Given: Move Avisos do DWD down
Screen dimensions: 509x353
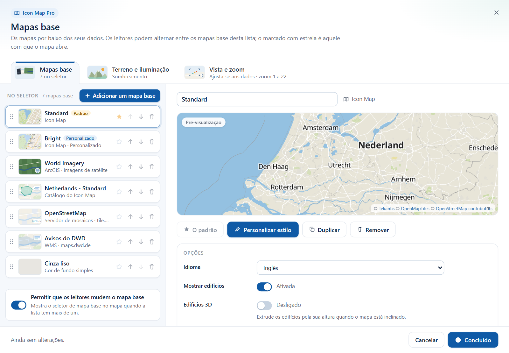Looking at the screenshot, I should pos(141,242).
